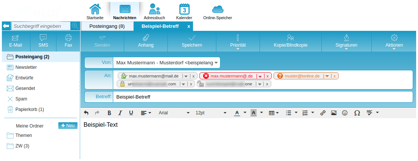Toggle bold formatting
The height and width of the screenshot is (161, 418).
coord(109,113)
